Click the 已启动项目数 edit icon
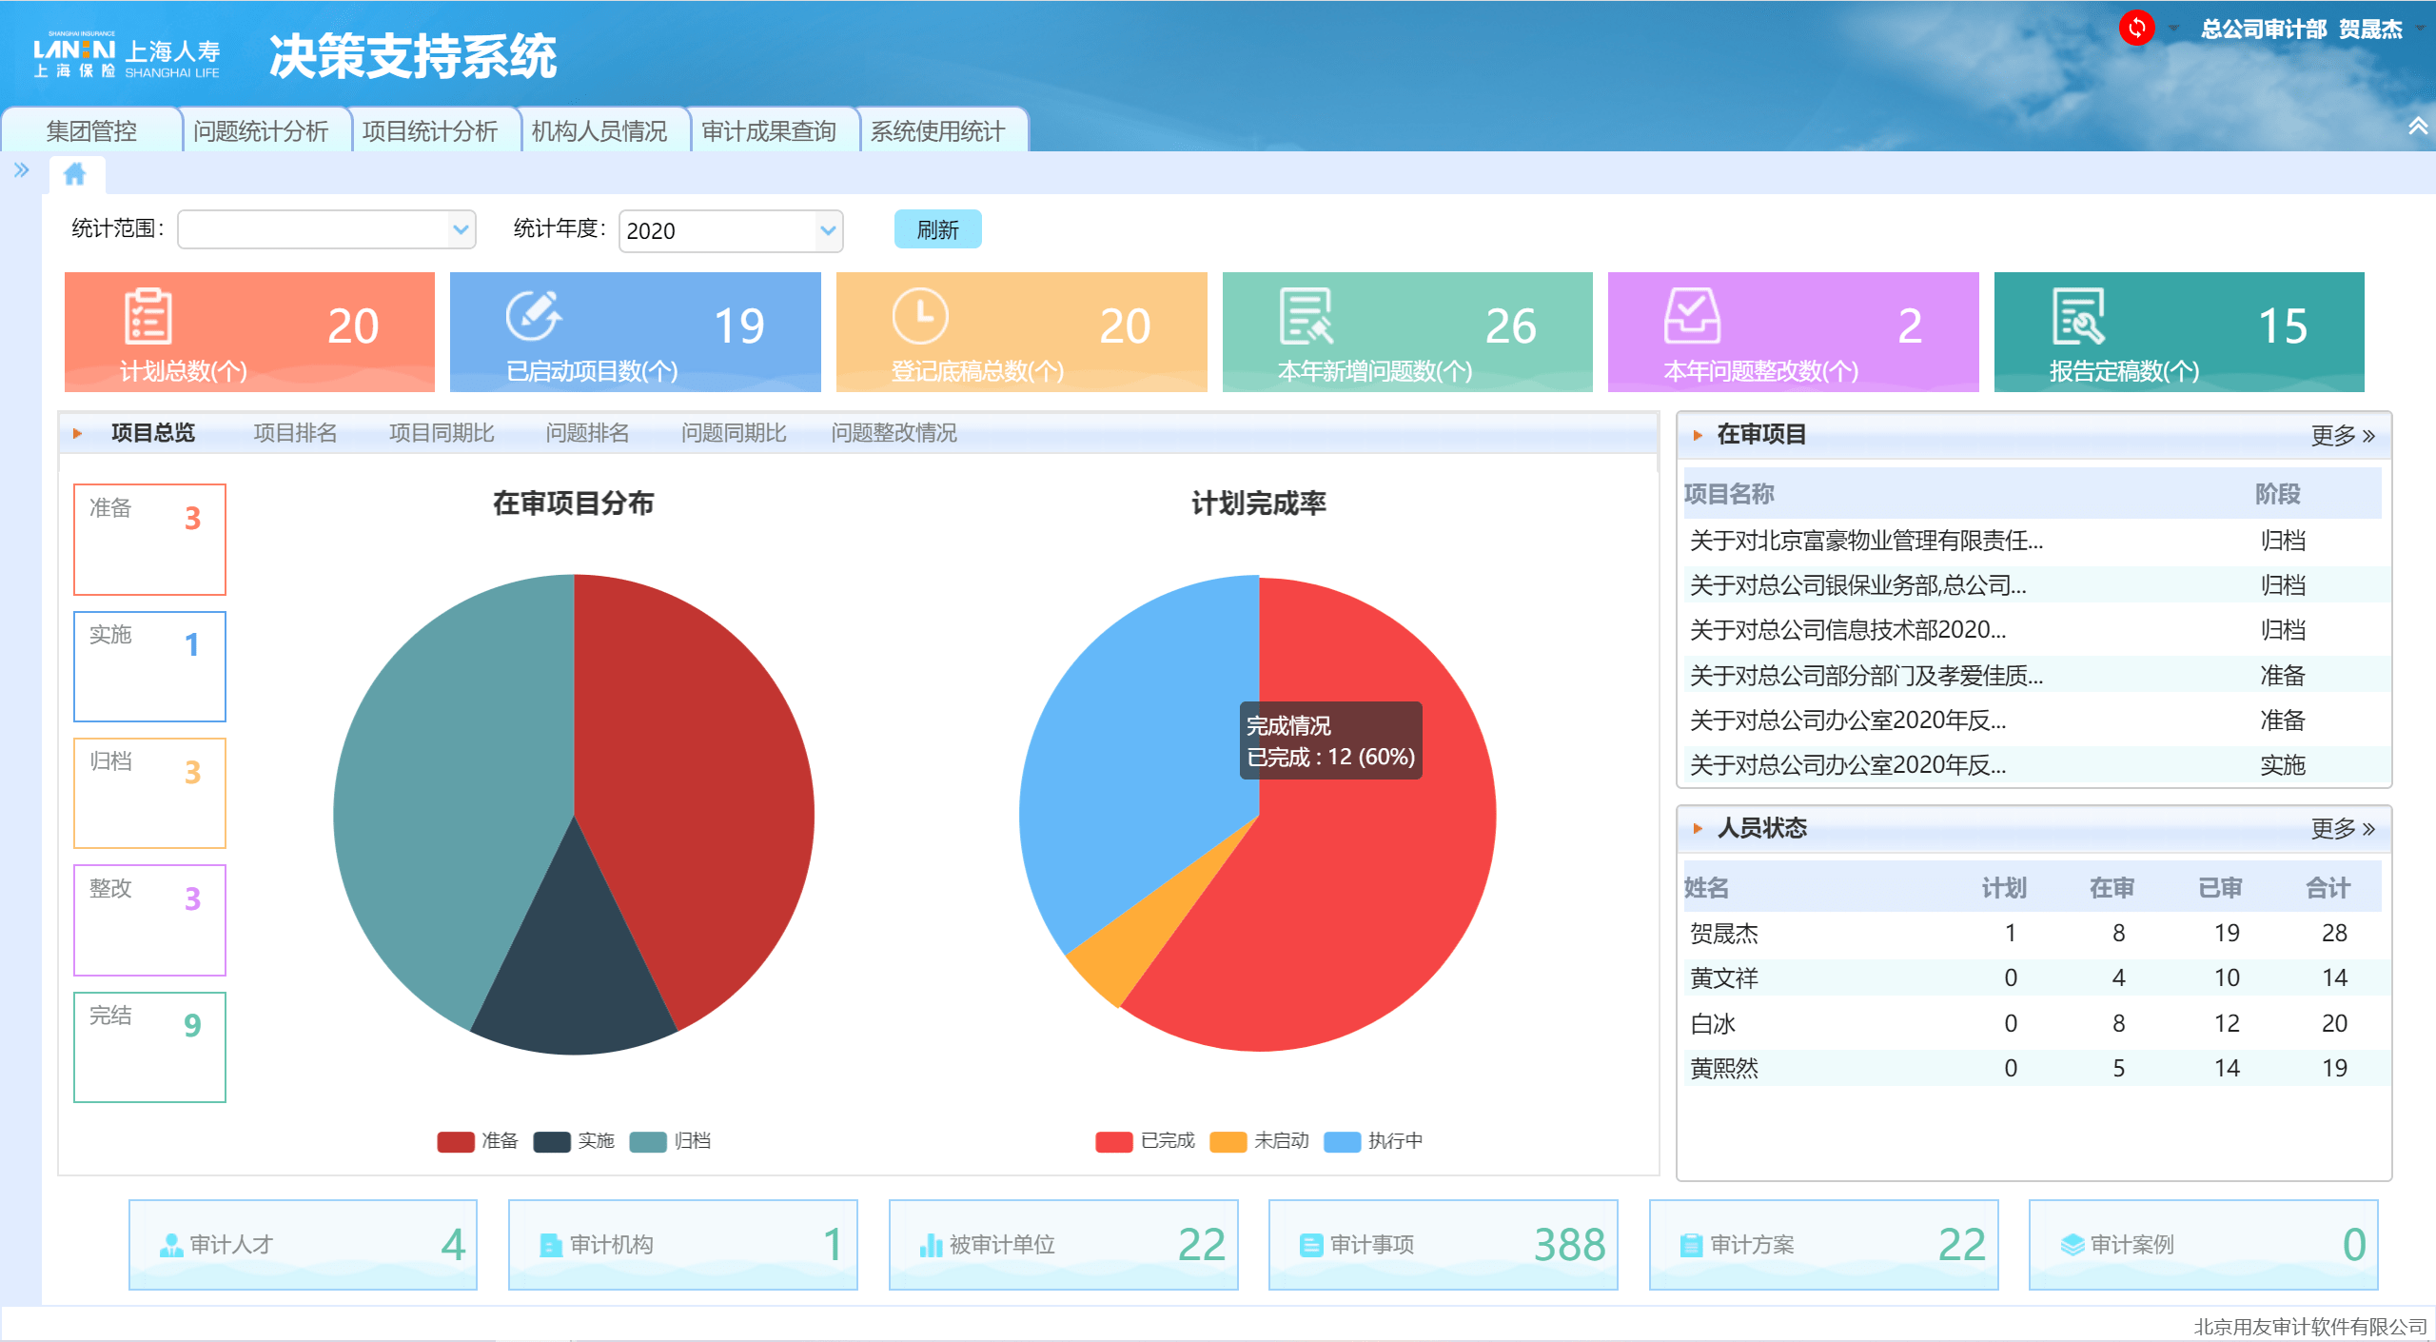The image size is (2436, 1342). tap(534, 316)
